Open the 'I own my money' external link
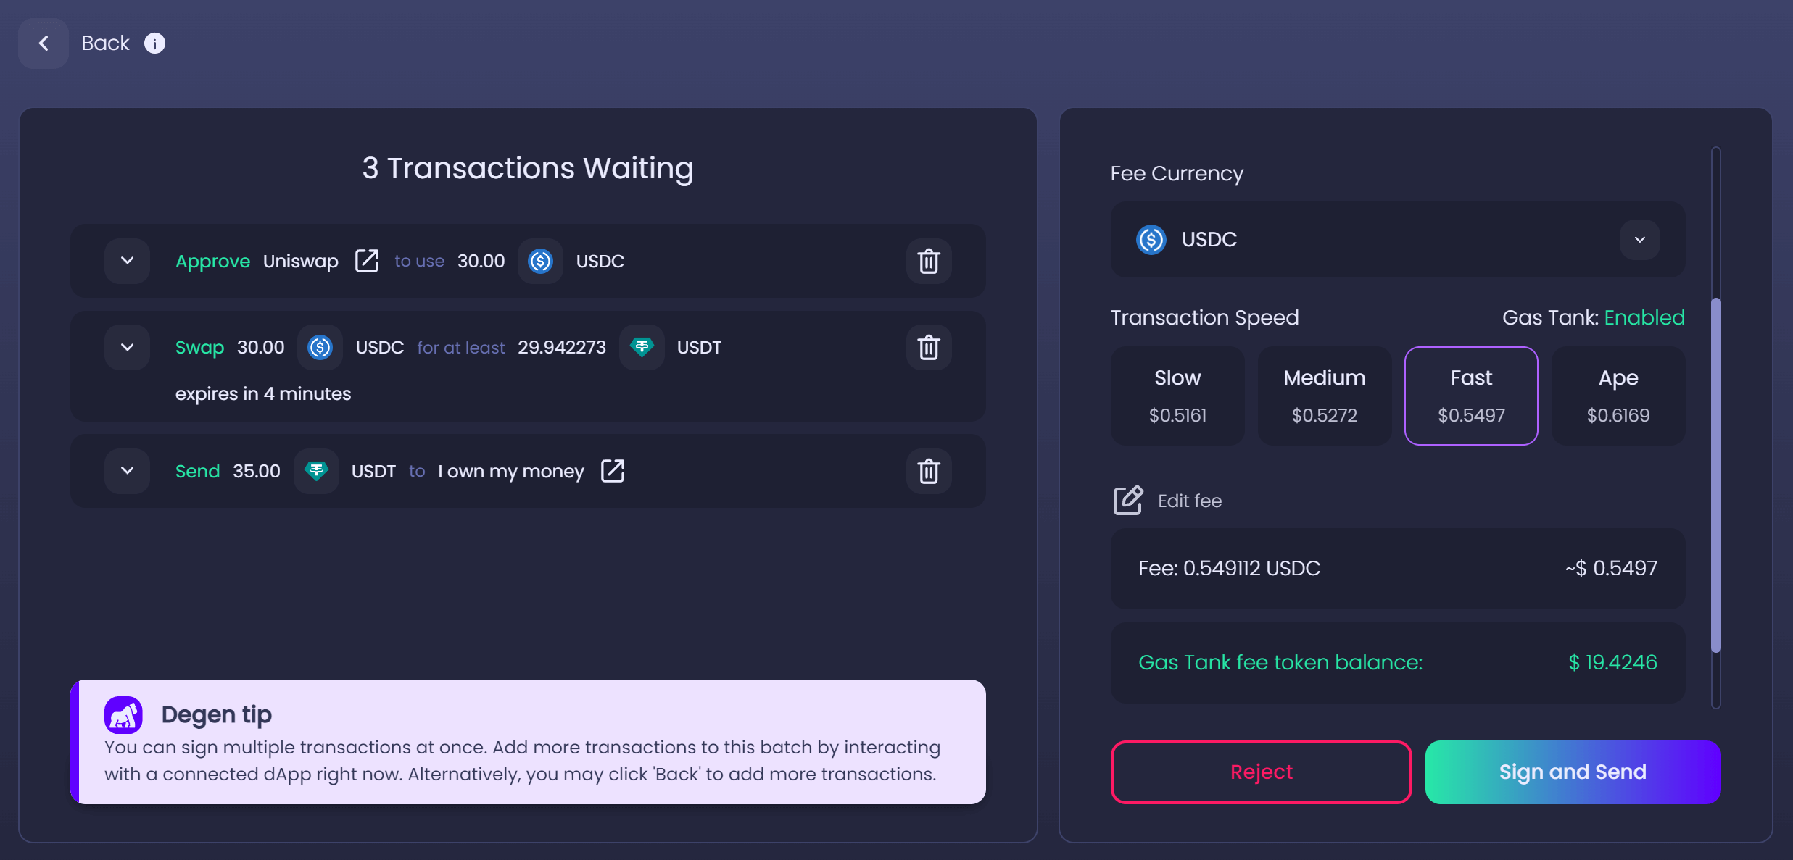The width and height of the screenshot is (1793, 860). (x=613, y=471)
